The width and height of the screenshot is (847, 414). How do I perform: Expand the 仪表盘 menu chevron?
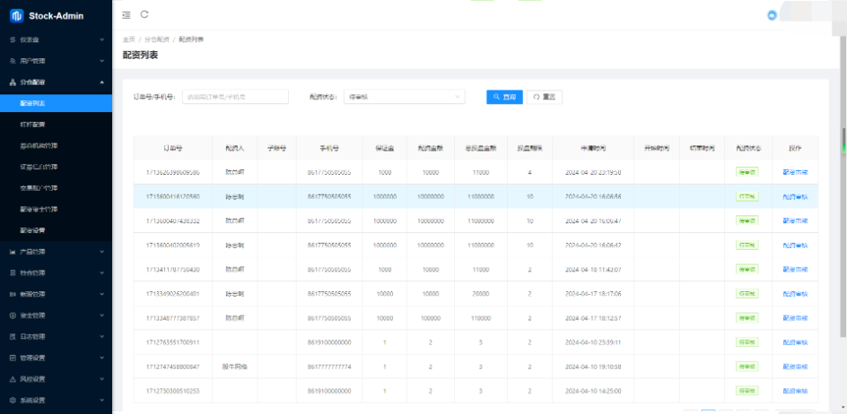point(101,40)
